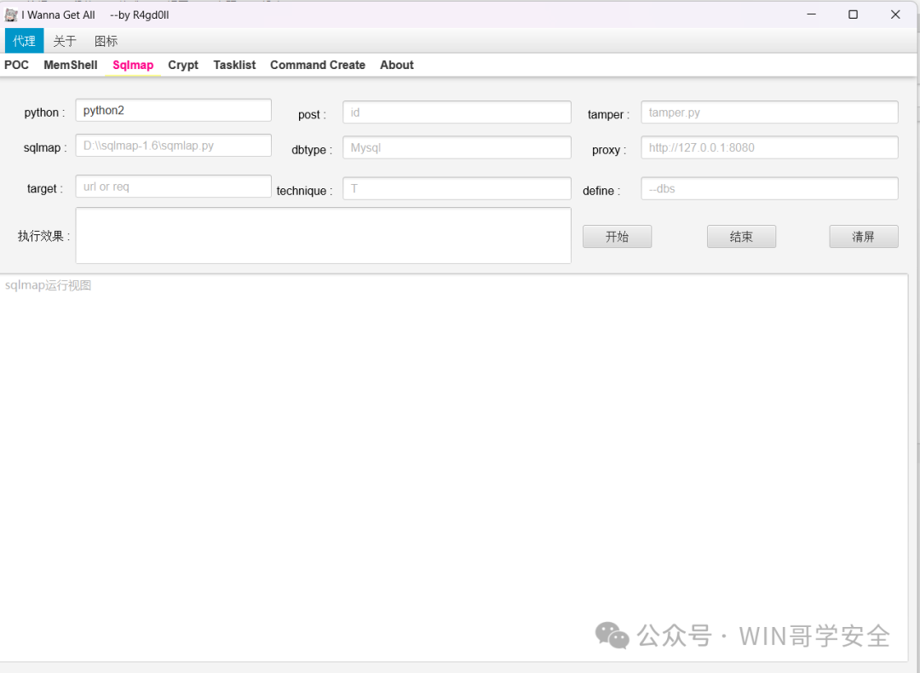Click the target url or req field

coord(174,187)
